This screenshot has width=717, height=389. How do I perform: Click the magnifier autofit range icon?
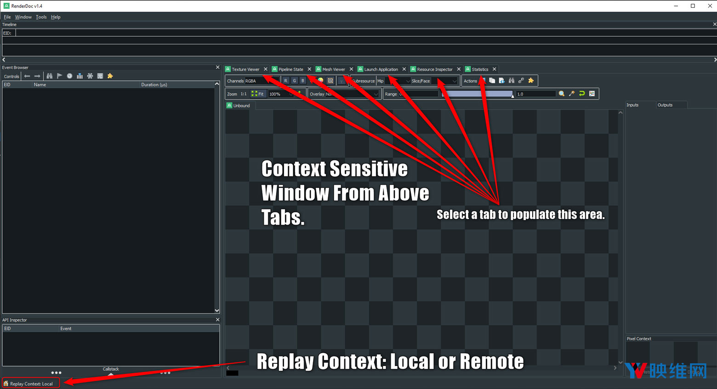[x=562, y=94]
